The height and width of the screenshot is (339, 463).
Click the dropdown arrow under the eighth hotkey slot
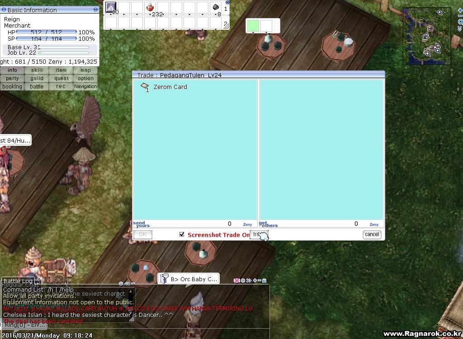[202, 14]
